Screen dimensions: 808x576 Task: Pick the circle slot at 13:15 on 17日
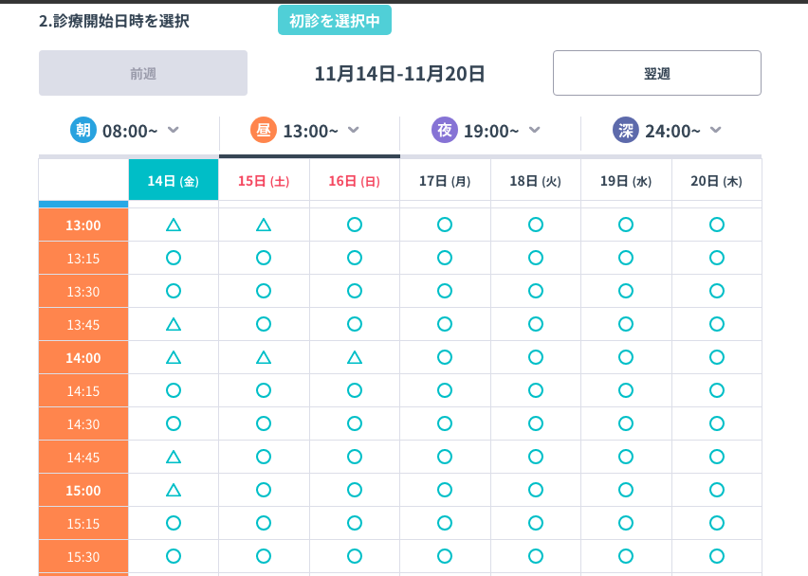(445, 258)
